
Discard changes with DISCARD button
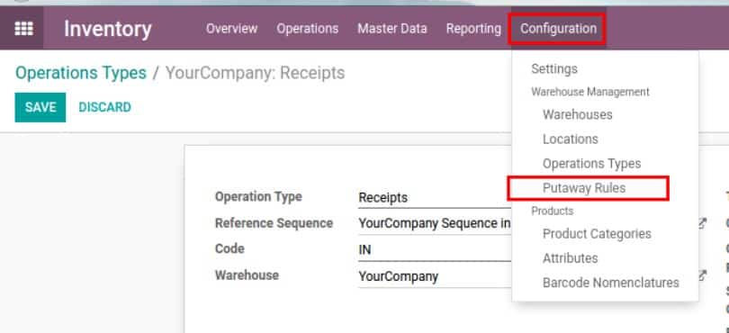104,107
